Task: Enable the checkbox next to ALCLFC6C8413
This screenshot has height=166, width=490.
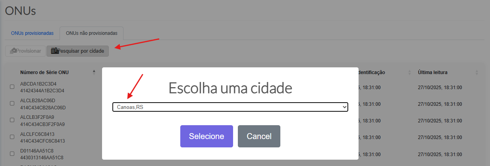Action: click(12, 137)
